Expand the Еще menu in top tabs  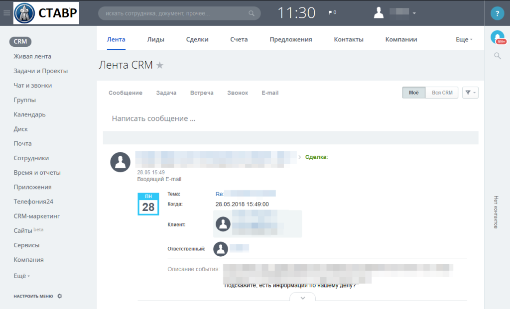(x=464, y=39)
